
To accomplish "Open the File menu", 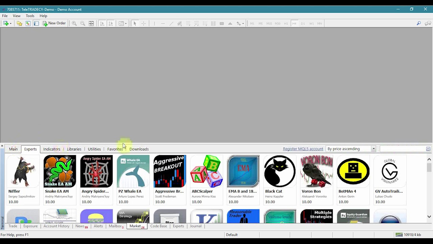I will click(x=5, y=16).
